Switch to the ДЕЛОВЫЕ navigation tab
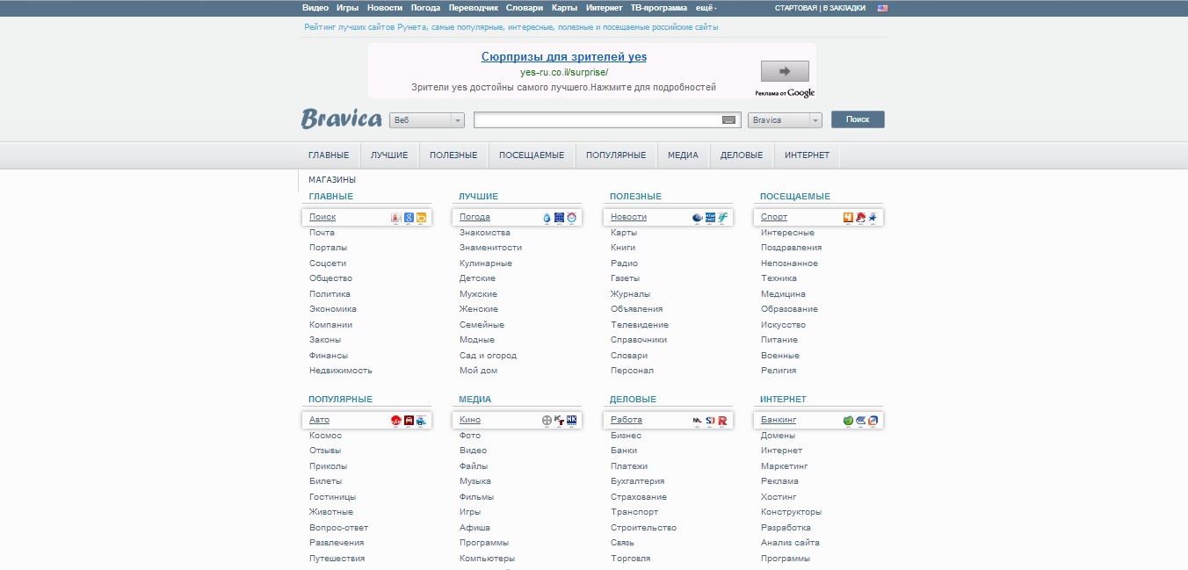This screenshot has width=1188, height=570. pos(742,155)
